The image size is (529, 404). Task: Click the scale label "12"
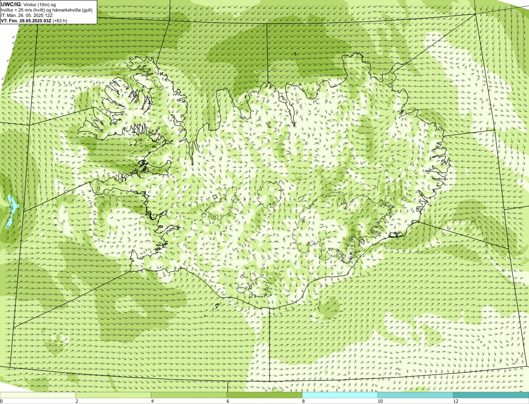[455, 401]
